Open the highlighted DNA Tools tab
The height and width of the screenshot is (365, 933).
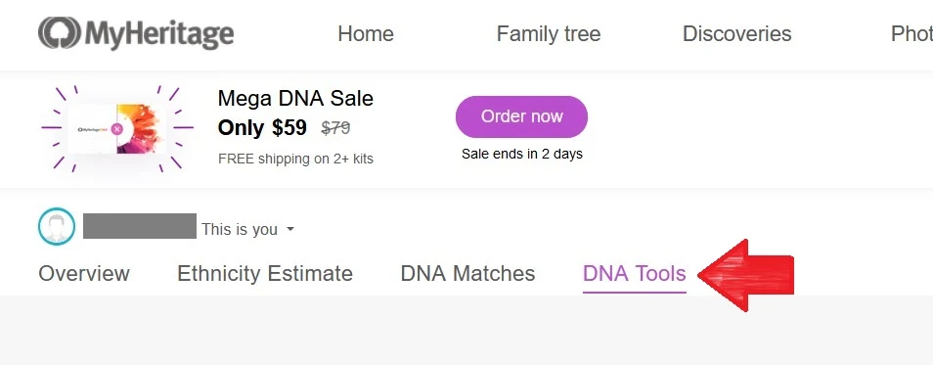point(635,274)
